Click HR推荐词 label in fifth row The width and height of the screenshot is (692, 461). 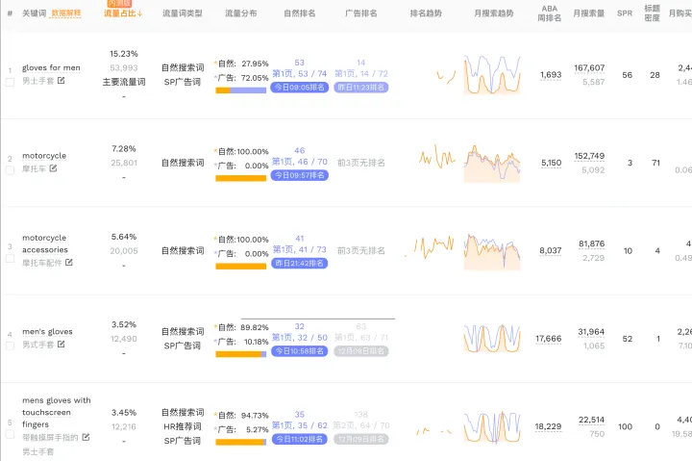[x=183, y=426]
